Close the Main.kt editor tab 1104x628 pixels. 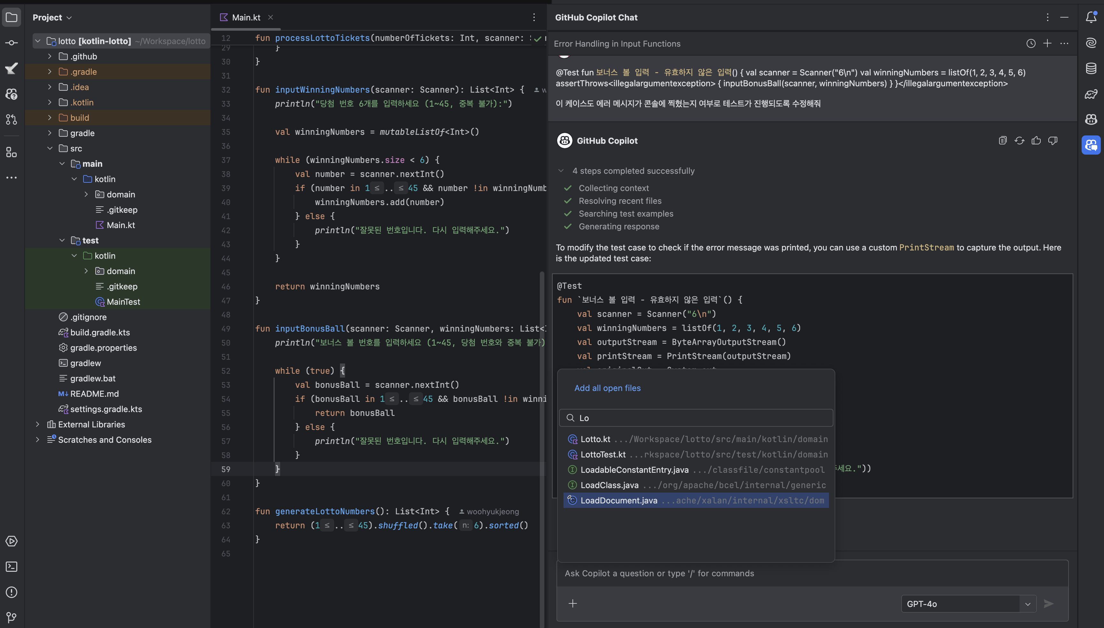(270, 17)
